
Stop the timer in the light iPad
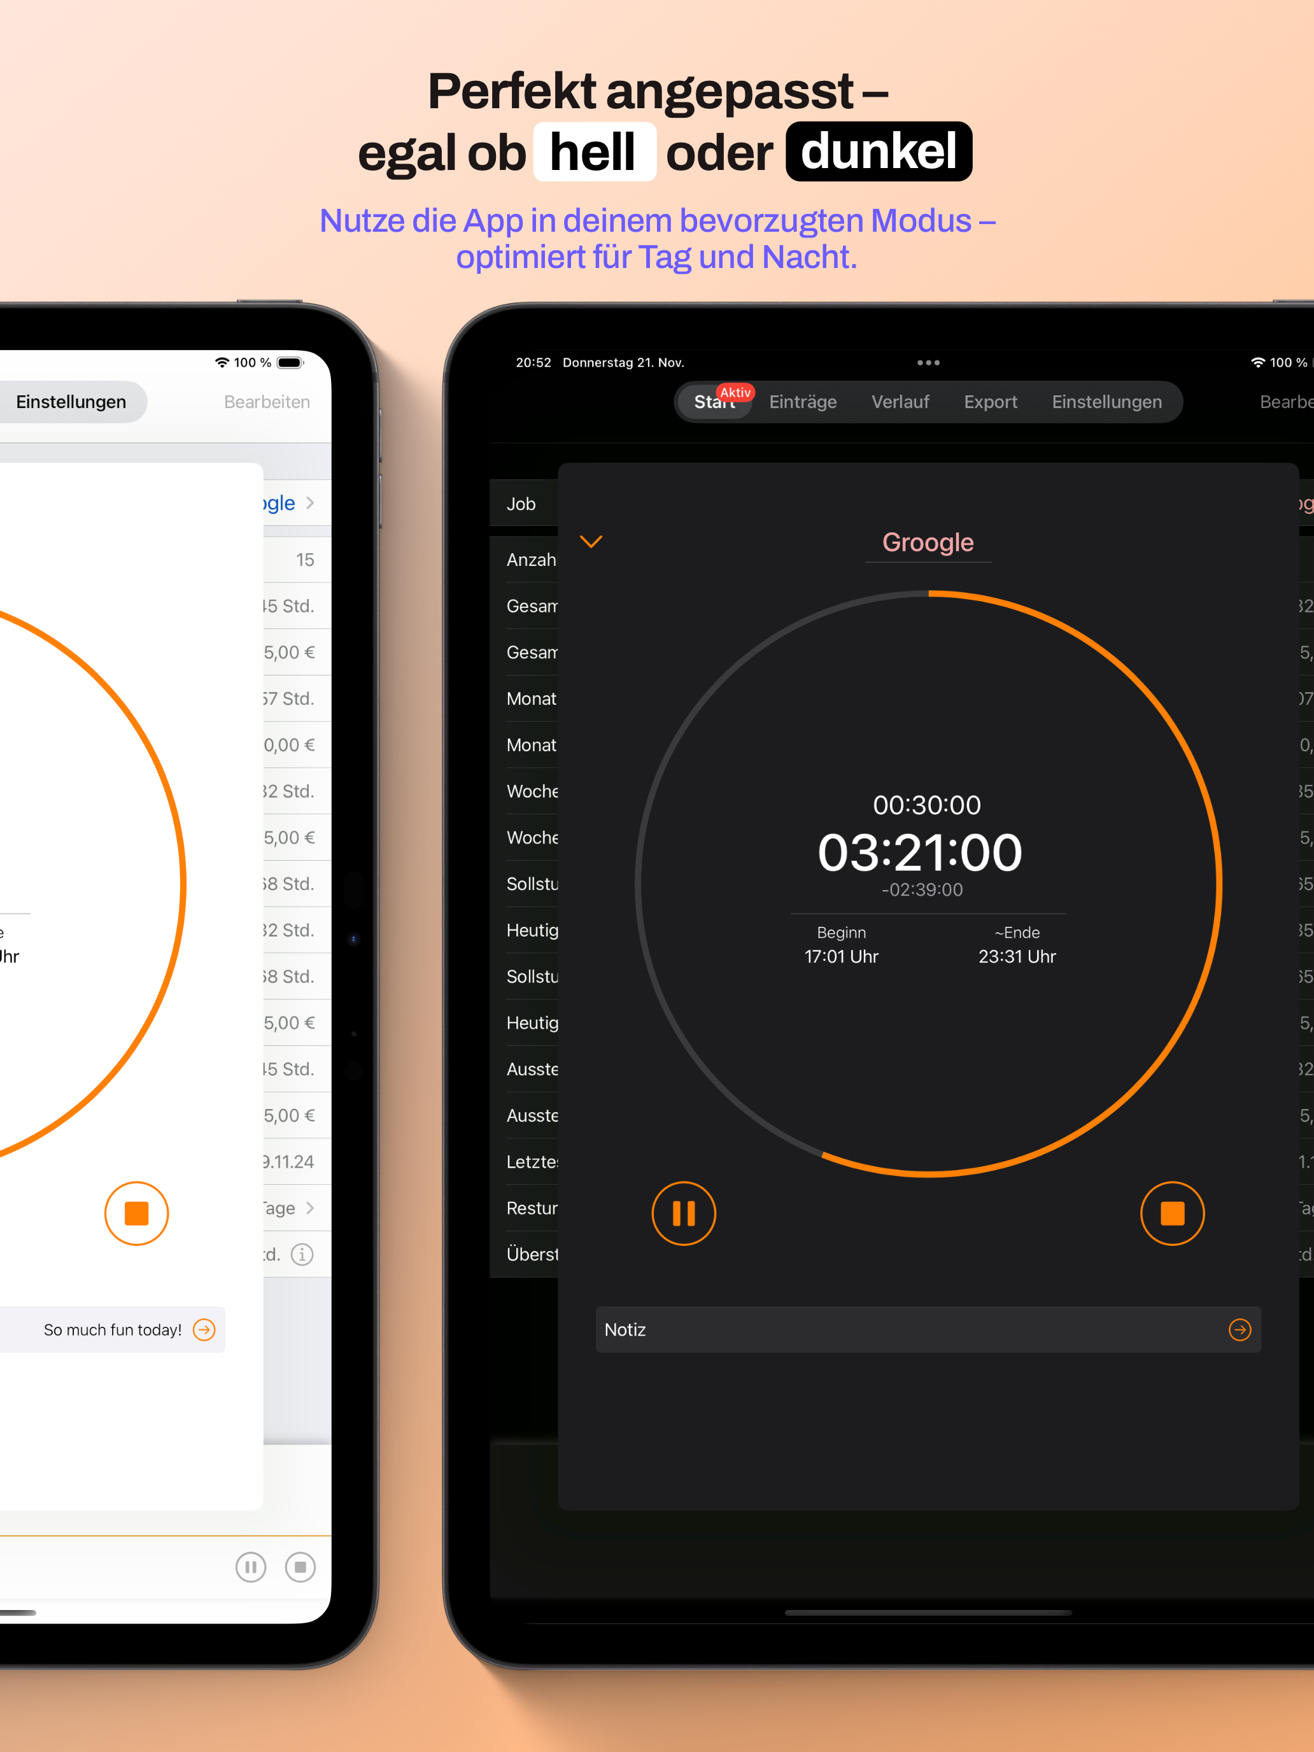(x=136, y=1213)
